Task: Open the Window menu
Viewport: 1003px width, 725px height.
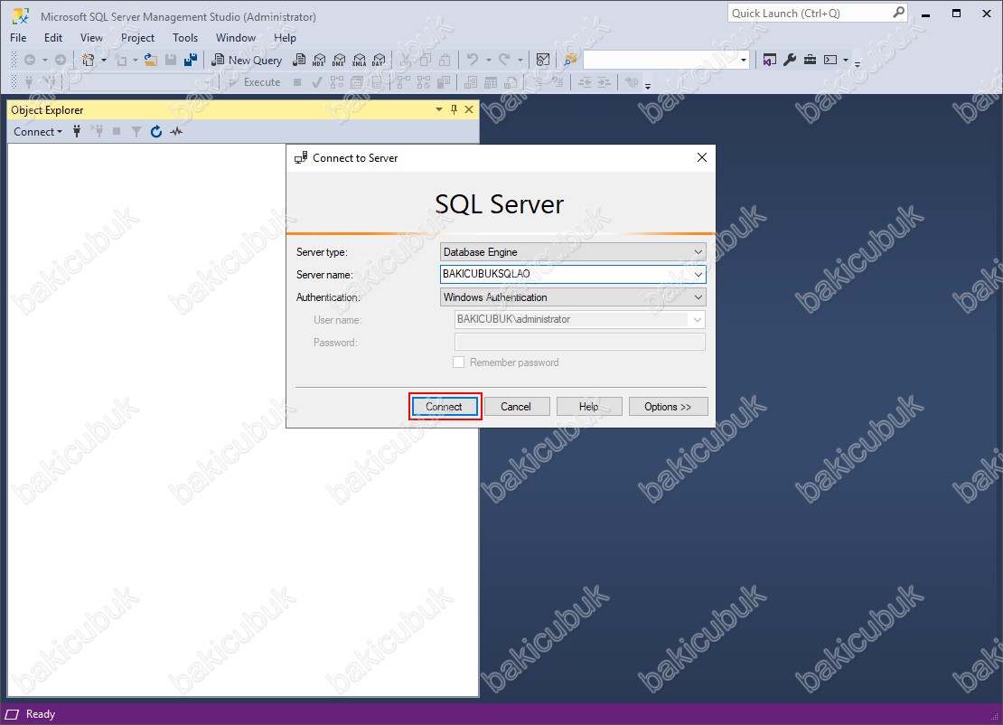Action: click(236, 38)
